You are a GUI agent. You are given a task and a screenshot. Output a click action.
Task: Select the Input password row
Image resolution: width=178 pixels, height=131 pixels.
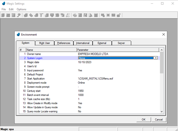click(89, 70)
